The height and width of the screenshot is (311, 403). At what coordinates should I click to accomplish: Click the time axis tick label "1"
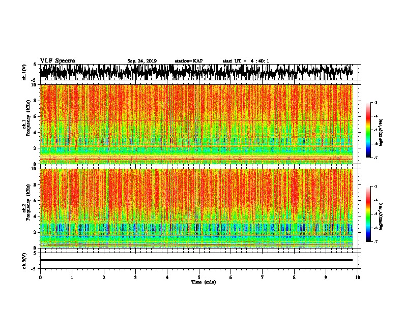(72, 277)
